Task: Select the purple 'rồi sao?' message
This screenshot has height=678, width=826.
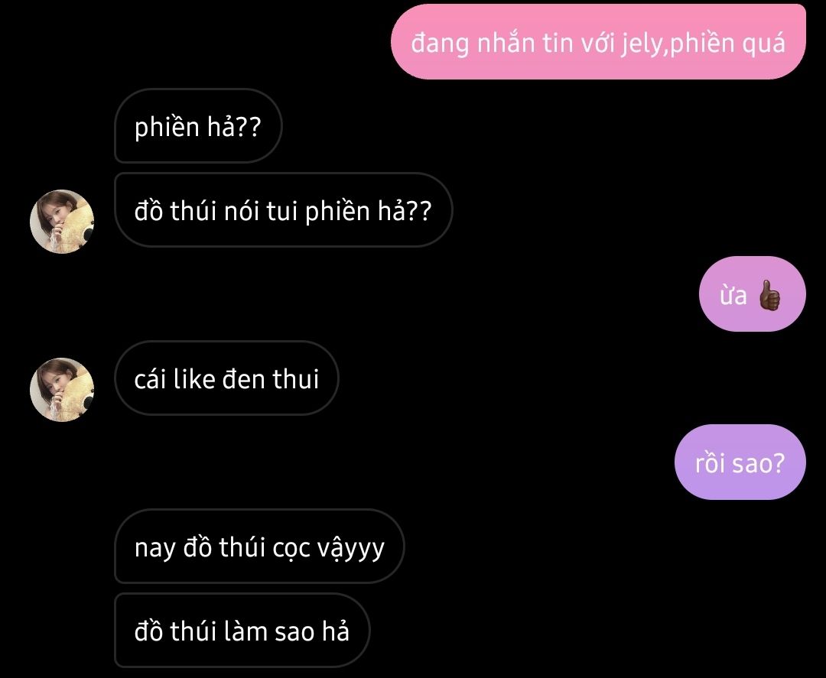Action: point(740,462)
